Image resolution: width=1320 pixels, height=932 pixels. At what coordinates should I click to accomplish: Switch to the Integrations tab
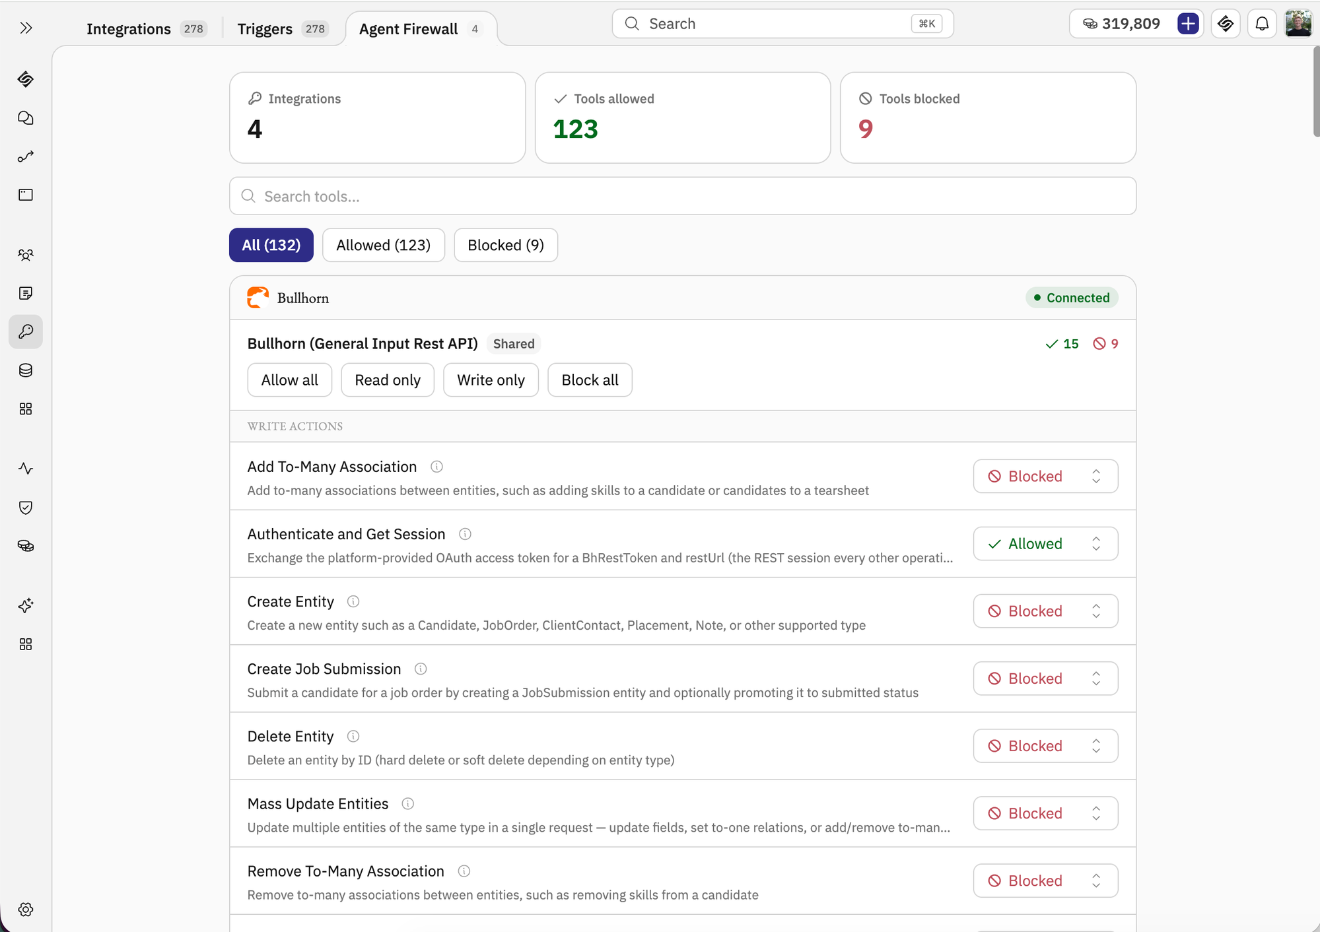(147, 28)
